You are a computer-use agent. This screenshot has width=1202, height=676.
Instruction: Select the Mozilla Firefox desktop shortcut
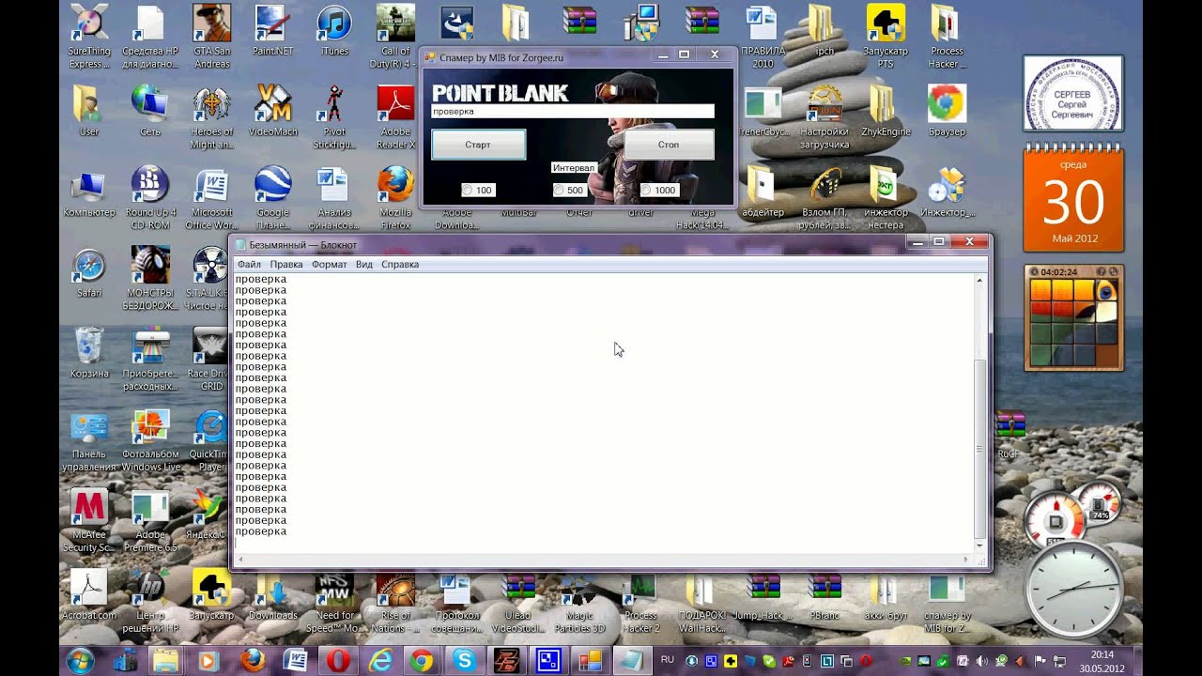tap(395, 197)
